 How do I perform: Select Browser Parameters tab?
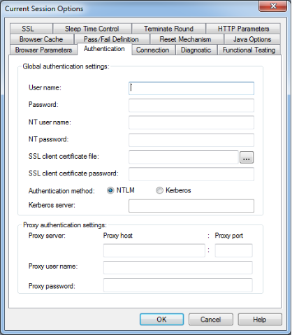(43, 50)
